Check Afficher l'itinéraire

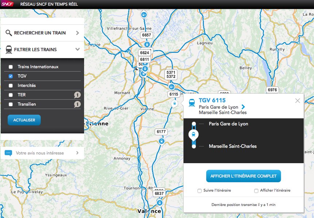click(256, 191)
